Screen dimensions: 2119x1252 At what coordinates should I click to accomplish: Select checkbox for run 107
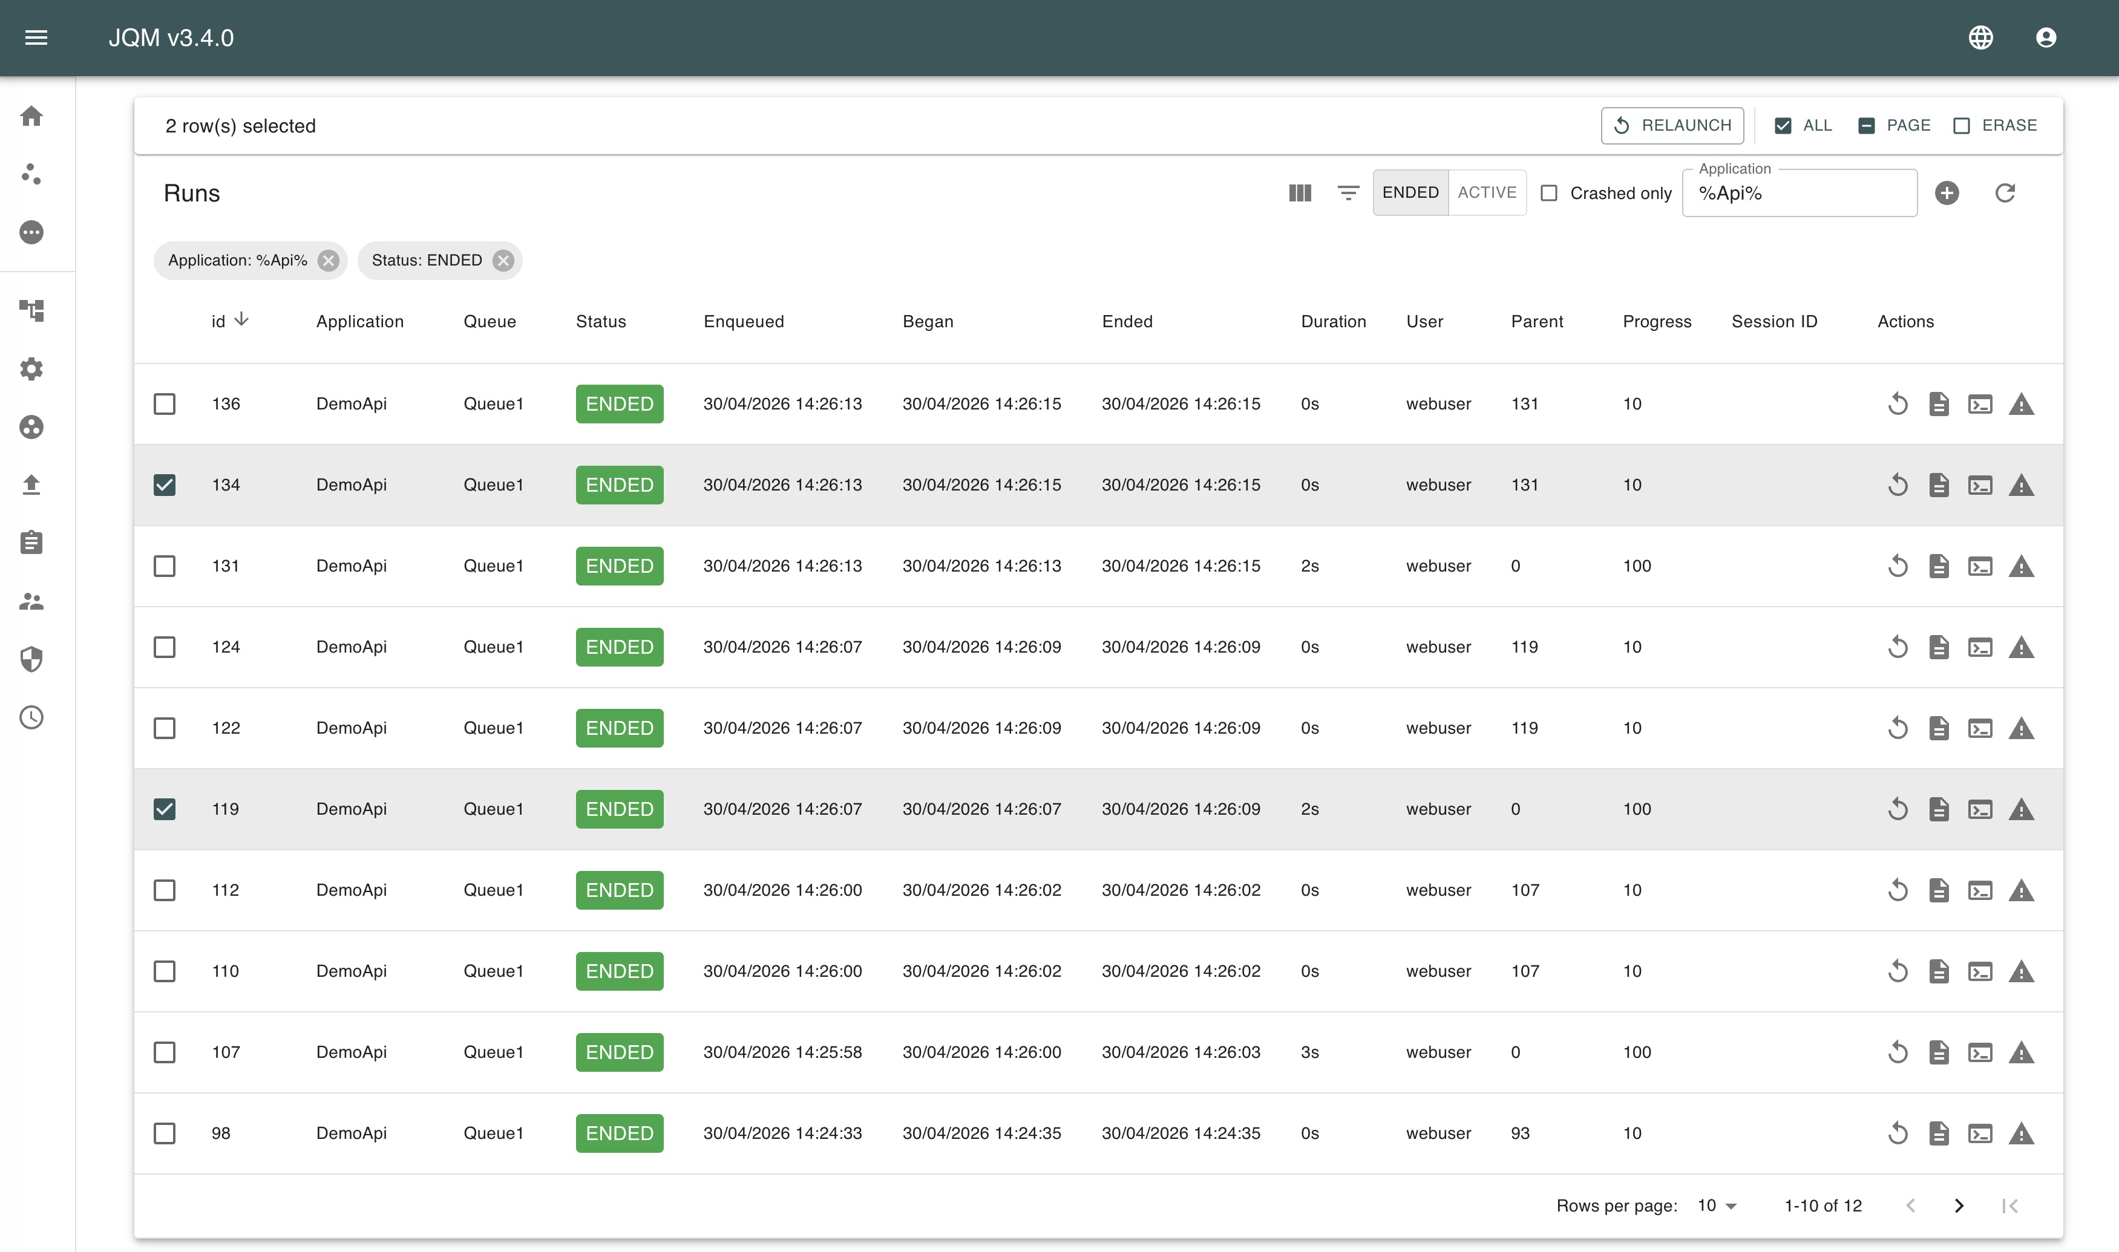coord(165,1052)
